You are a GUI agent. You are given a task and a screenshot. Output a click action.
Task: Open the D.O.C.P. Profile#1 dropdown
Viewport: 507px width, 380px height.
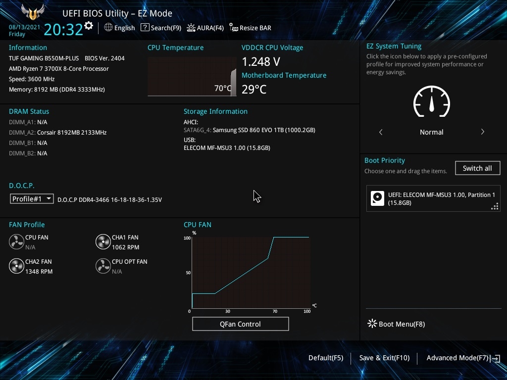[32, 199]
